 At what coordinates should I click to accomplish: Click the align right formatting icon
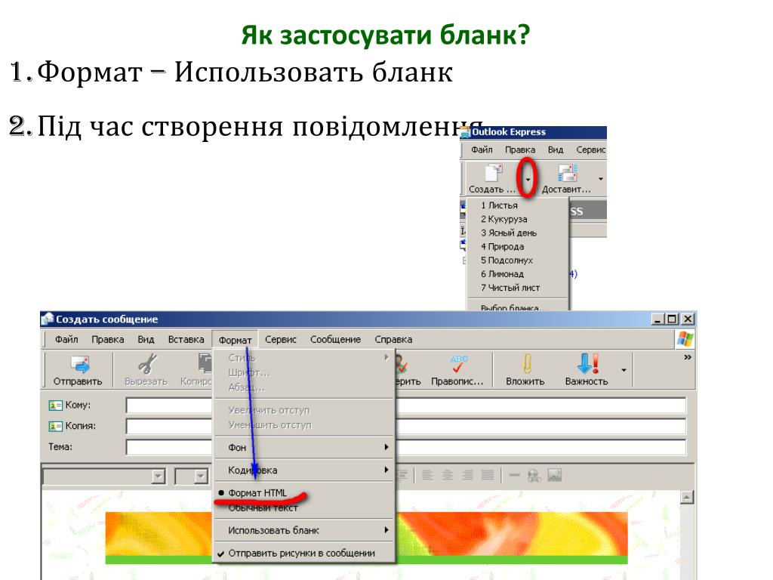467,475
